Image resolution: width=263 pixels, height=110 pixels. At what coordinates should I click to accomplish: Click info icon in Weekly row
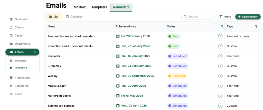tap(220, 76)
